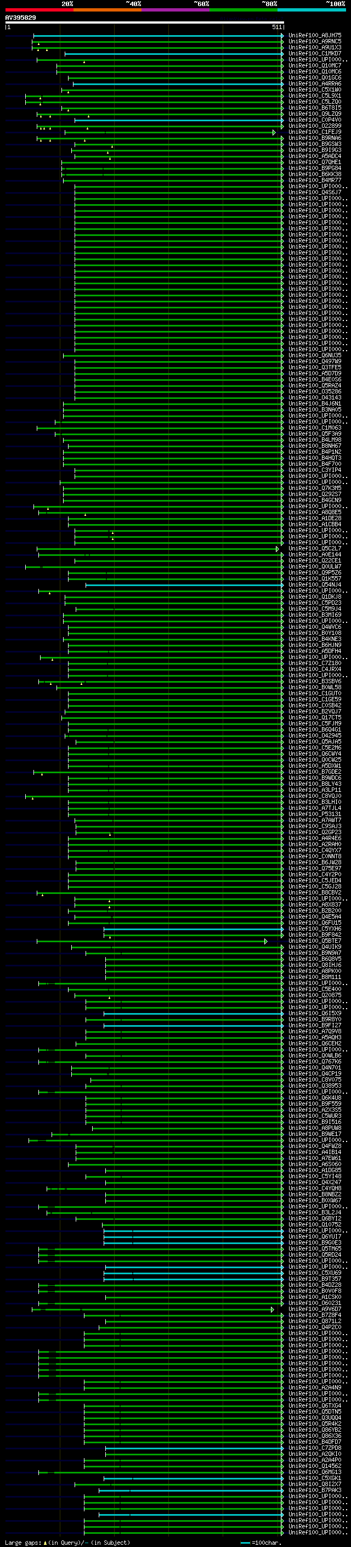
Task: Click the UniRef100_A2X3S5 label
Action: [315, 1110]
